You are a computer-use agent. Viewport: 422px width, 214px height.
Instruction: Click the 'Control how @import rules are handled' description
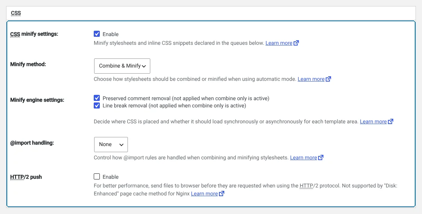(191, 158)
